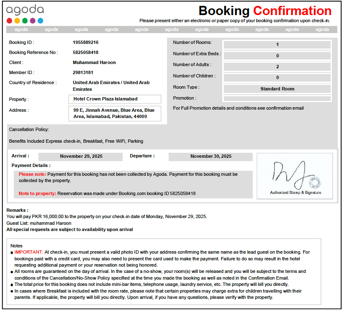The image size is (344, 311).
Task: Click the Jinnah Avenue address field
Action: click(x=115, y=113)
